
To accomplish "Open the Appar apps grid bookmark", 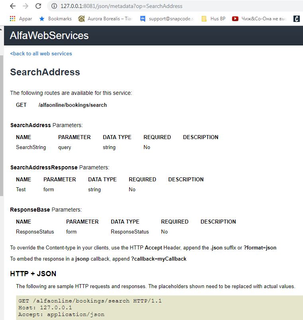I will 21,19.
